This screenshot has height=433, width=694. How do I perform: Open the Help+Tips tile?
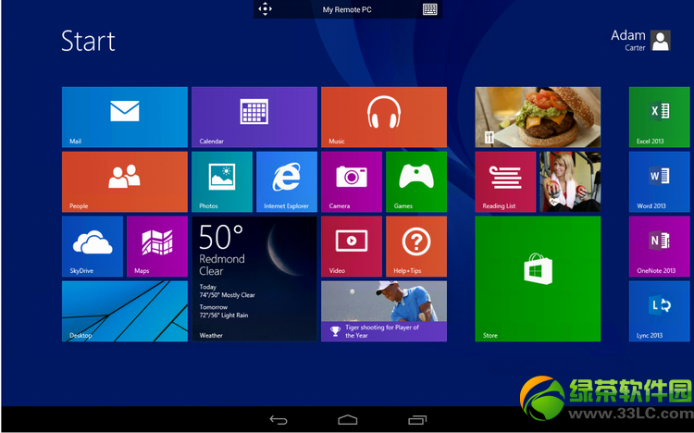pyautogui.click(x=416, y=247)
